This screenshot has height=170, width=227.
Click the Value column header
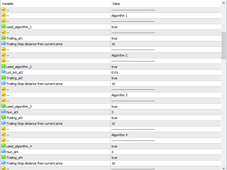166,4
